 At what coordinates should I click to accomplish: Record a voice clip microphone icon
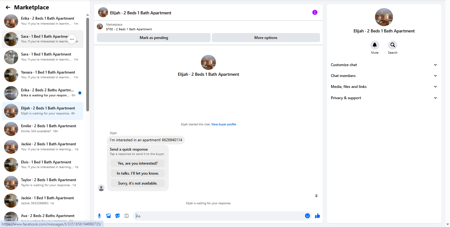[99, 216]
